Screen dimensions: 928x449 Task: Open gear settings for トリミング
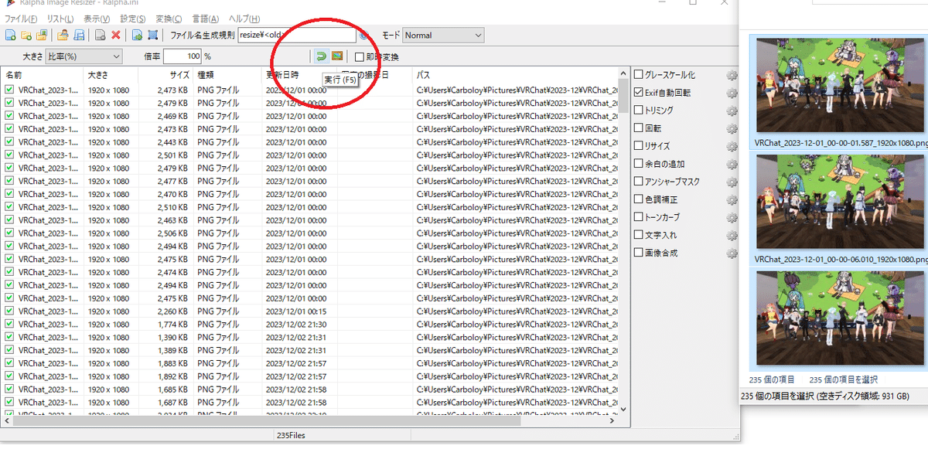pos(732,111)
